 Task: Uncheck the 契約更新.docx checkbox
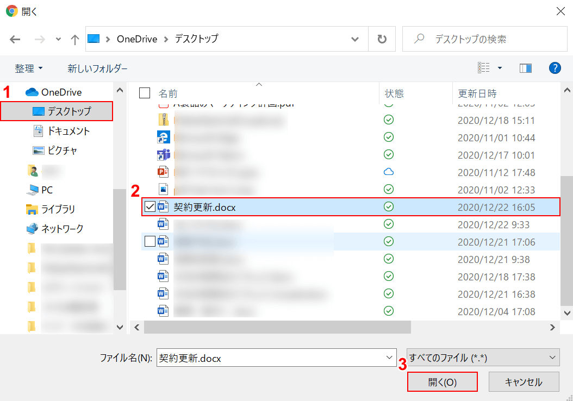click(x=150, y=206)
